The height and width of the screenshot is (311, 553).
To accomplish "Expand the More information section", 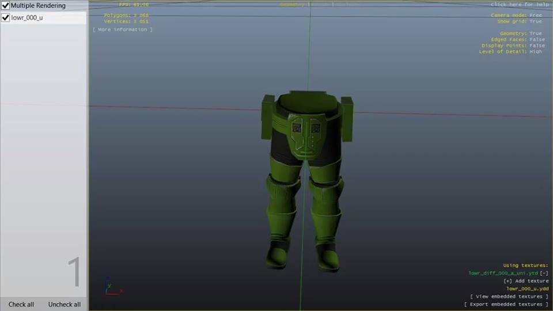I will click(x=122, y=29).
